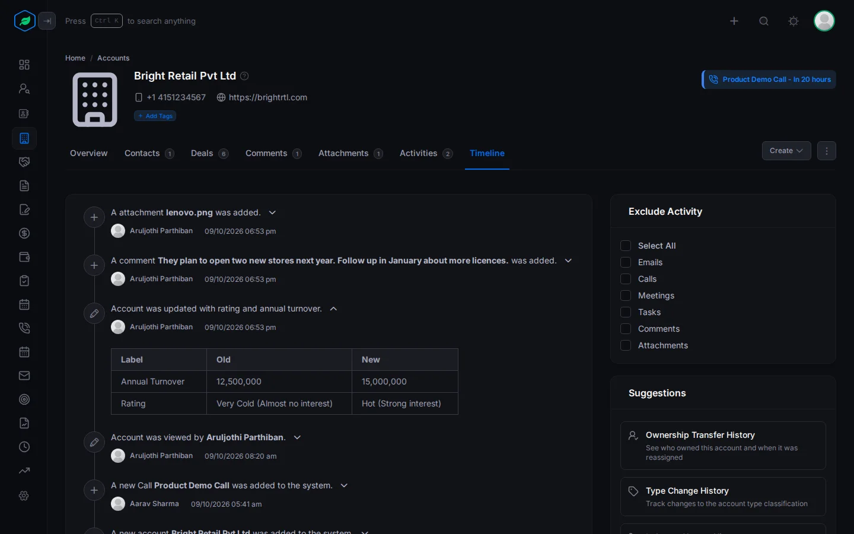Switch to the Overview tab

[x=89, y=153]
